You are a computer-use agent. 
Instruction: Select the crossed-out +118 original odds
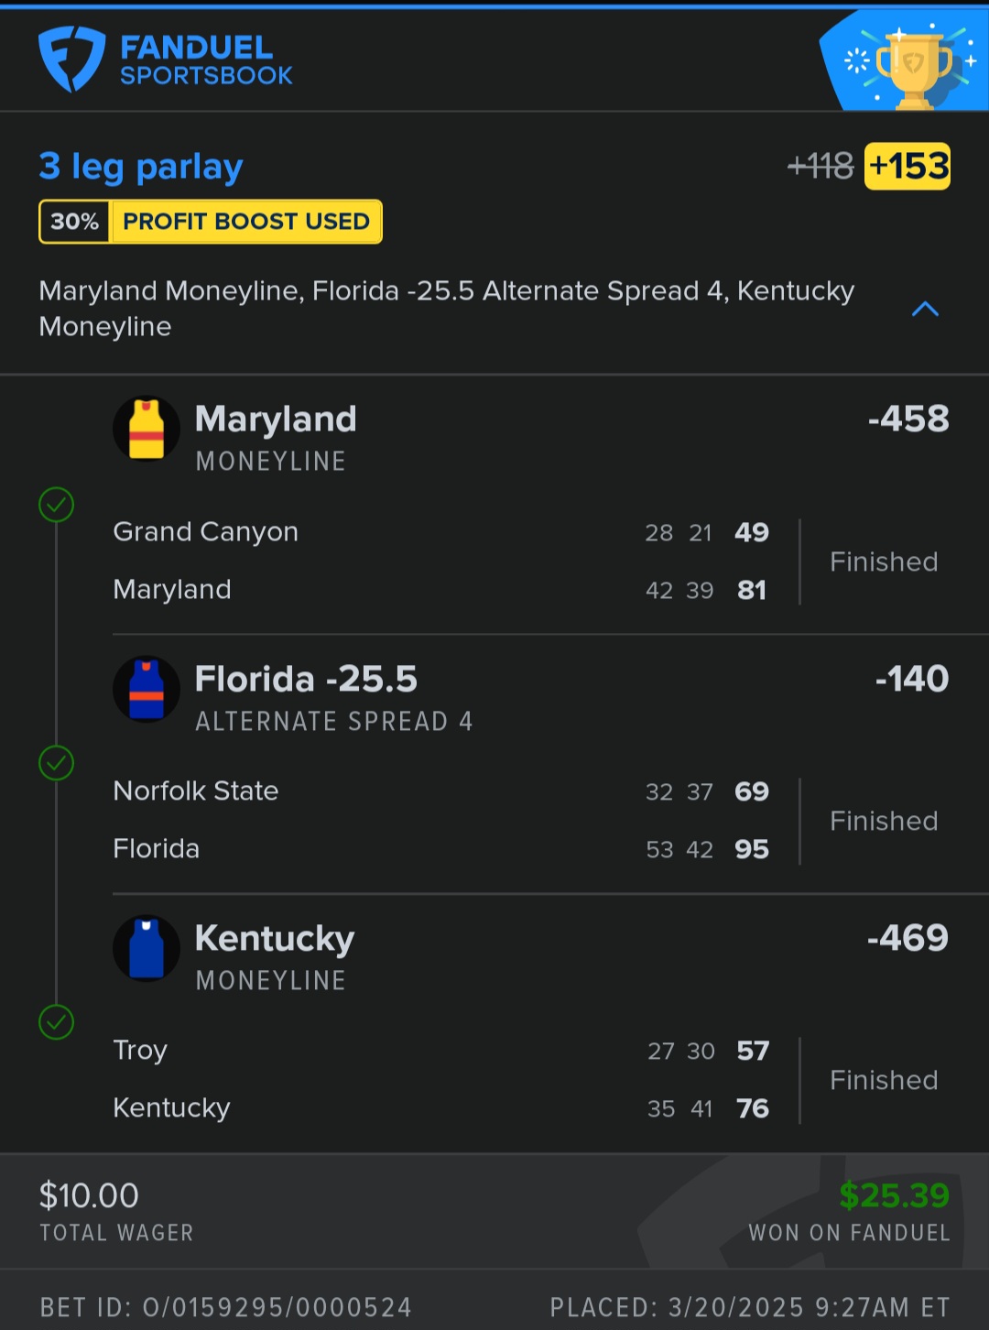pyautogui.click(x=821, y=167)
